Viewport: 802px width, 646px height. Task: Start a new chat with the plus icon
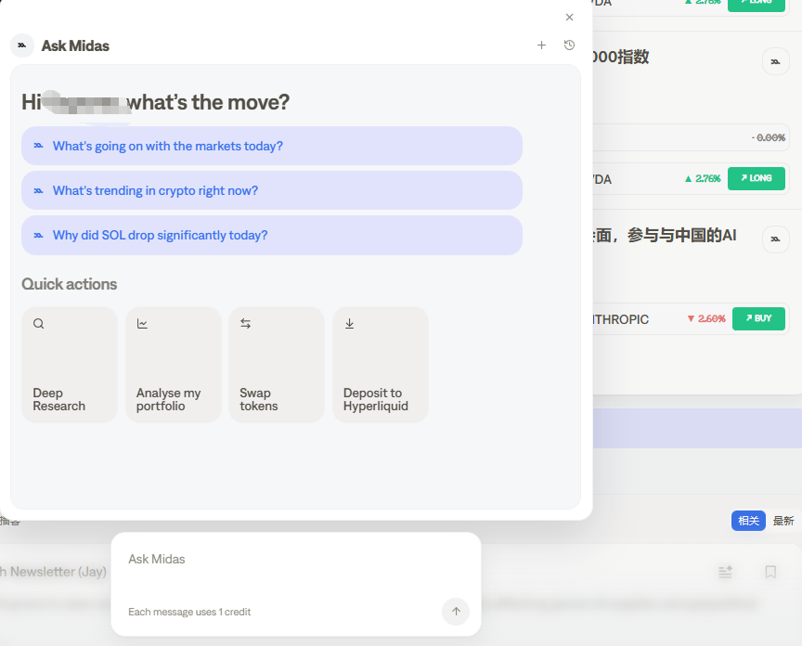[542, 45]
